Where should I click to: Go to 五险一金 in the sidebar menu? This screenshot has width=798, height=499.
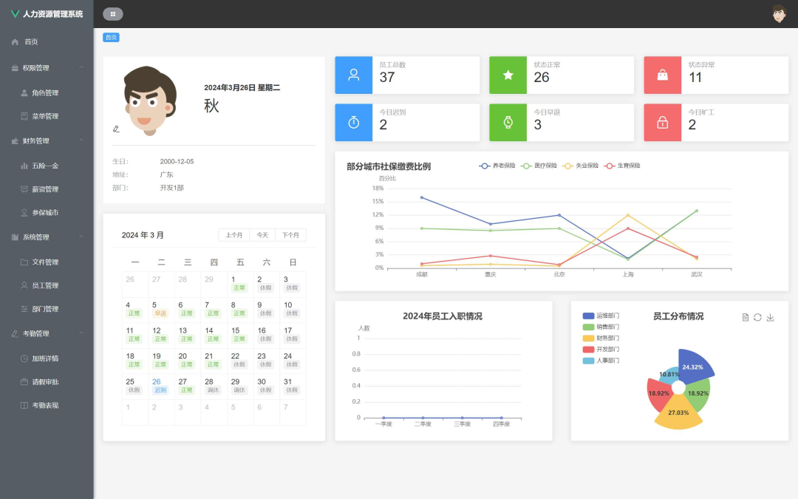[x=45, y=166]
